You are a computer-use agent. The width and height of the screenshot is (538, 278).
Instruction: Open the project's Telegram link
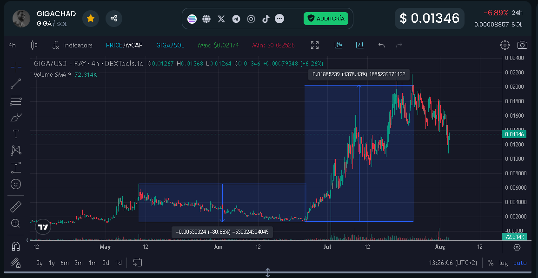coord(236,19)
